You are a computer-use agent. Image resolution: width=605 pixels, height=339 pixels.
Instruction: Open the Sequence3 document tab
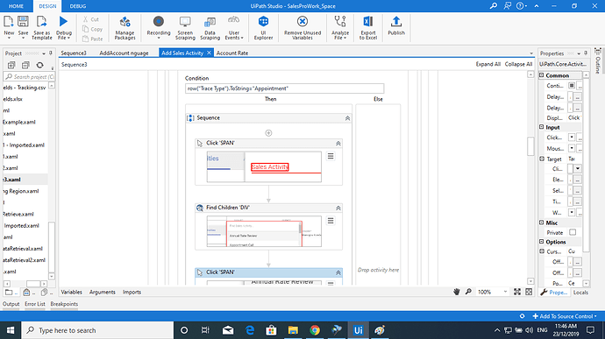click(74, 53)
